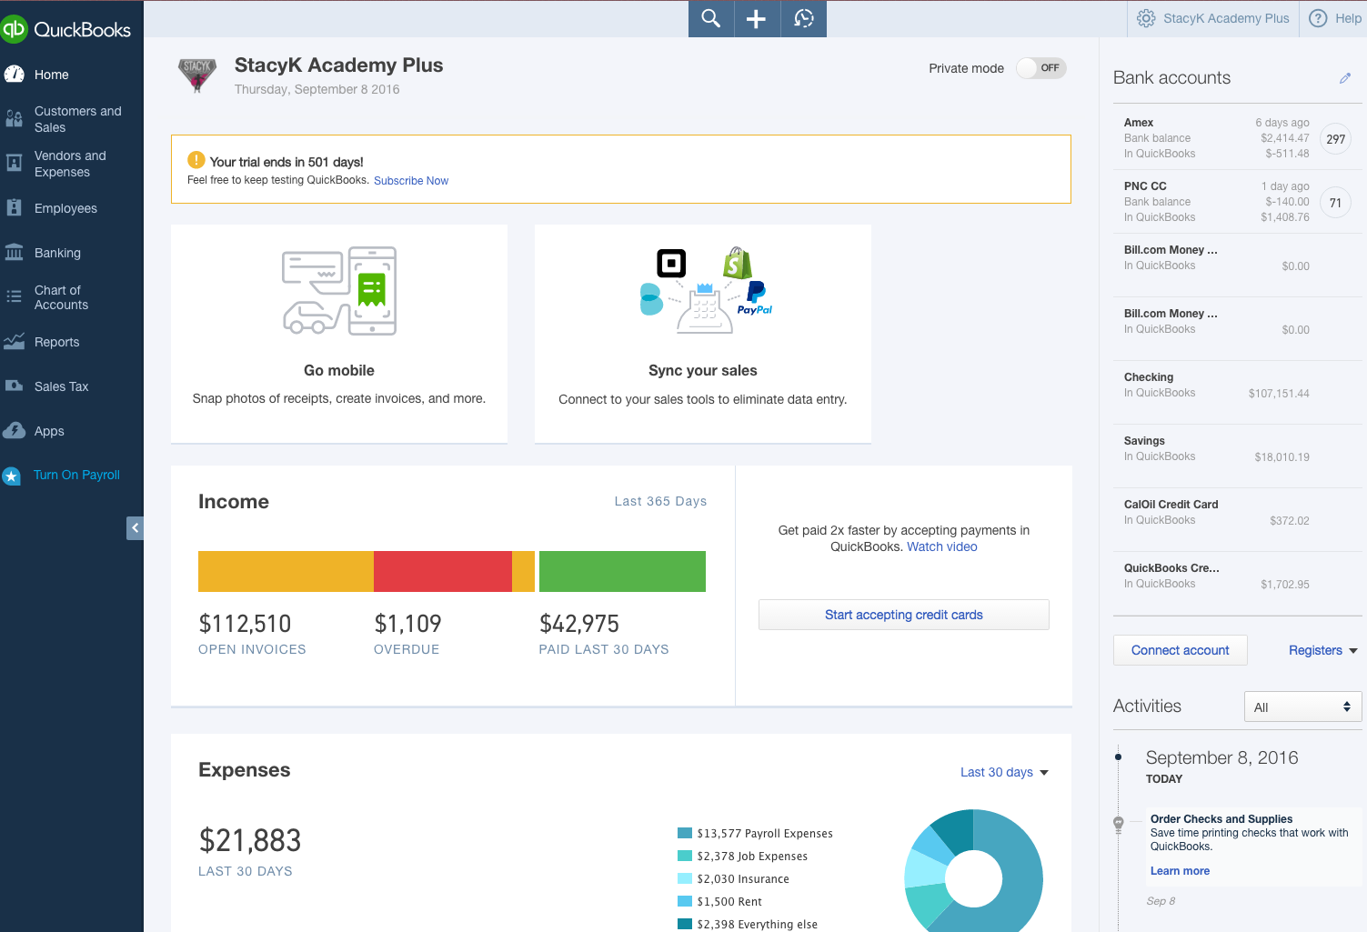Click the Reports graph icon
This screenshot has width=1367, height=932.
tap(14, 342)
